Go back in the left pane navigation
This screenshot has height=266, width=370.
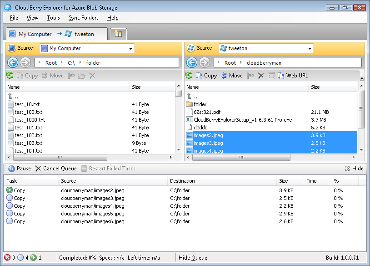click(13, 63)
